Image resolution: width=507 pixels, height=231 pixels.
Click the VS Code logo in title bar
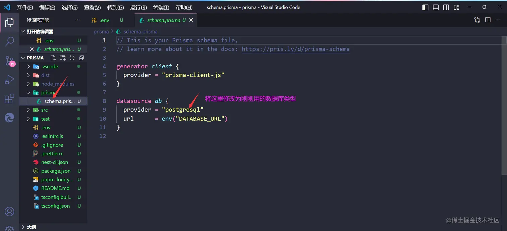click(x=7, y=7)
